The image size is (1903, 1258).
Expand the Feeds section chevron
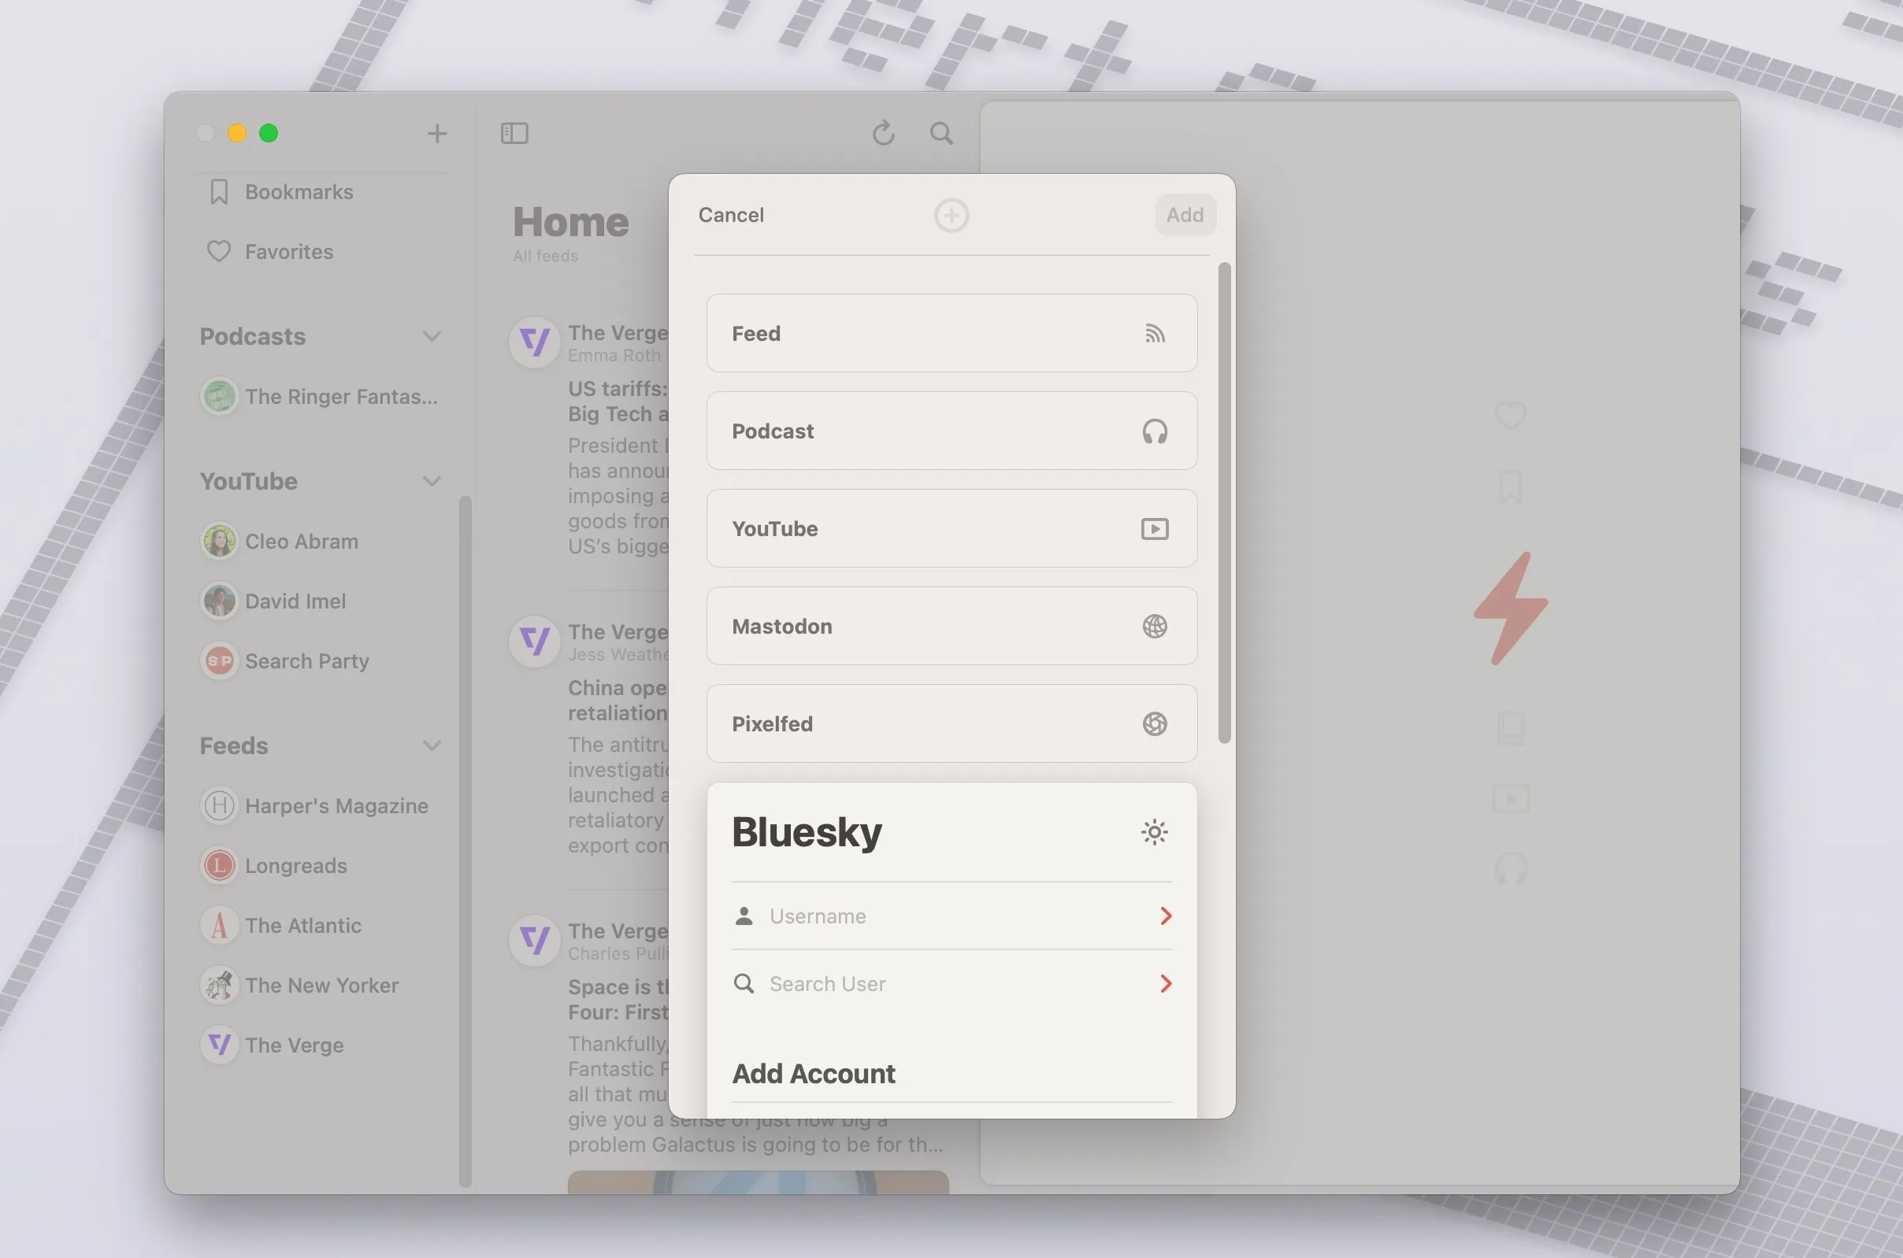pyautogui.click(x=432, y=744)
